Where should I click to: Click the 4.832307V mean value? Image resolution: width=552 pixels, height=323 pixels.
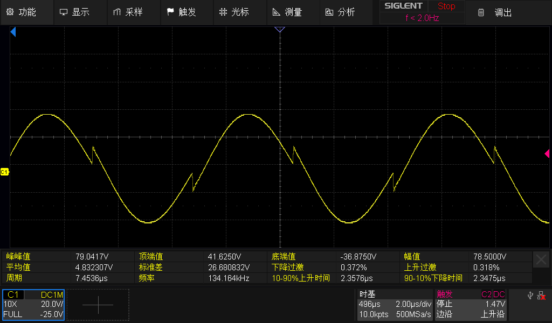[94, 268]
